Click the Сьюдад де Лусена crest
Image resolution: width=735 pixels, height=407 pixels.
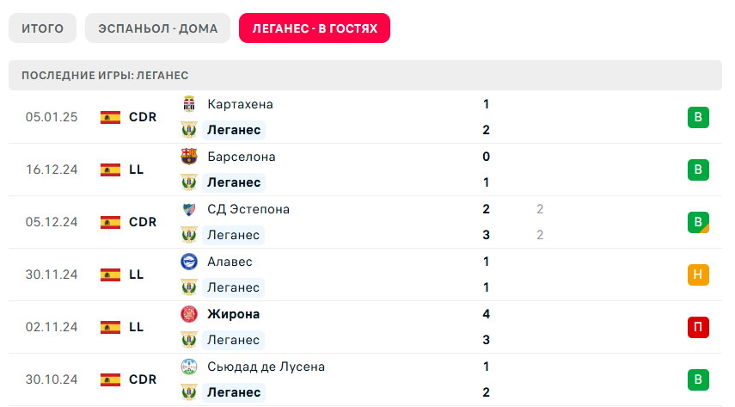point(189,367)
